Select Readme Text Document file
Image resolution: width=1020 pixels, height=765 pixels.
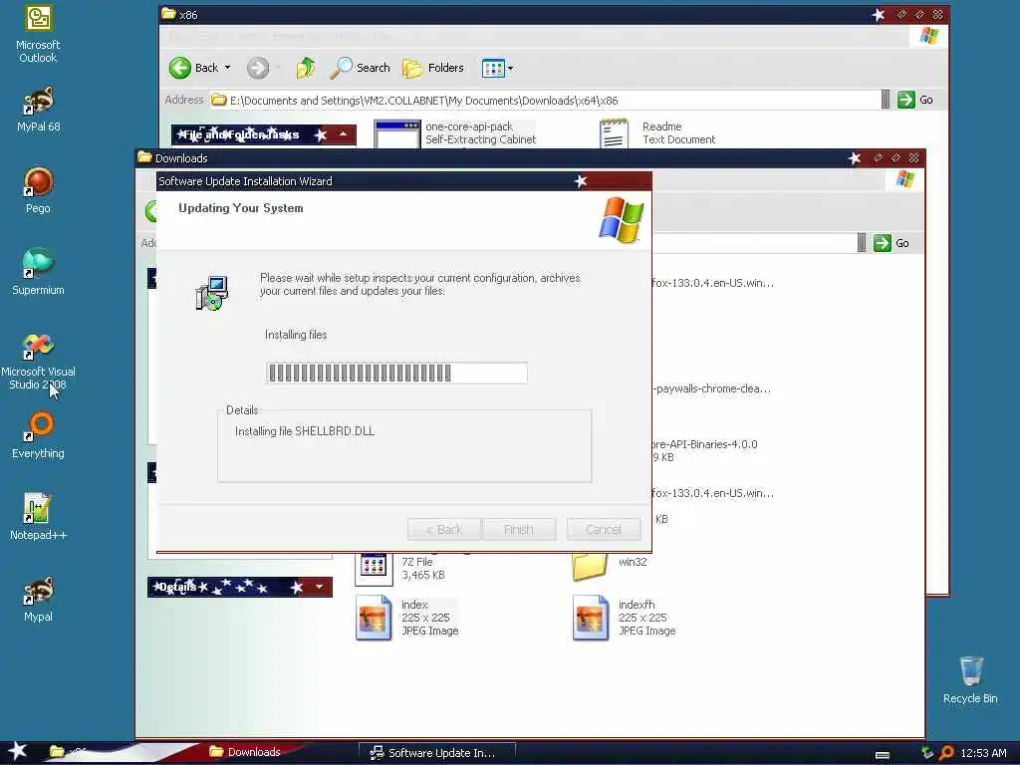pos(657,132)
